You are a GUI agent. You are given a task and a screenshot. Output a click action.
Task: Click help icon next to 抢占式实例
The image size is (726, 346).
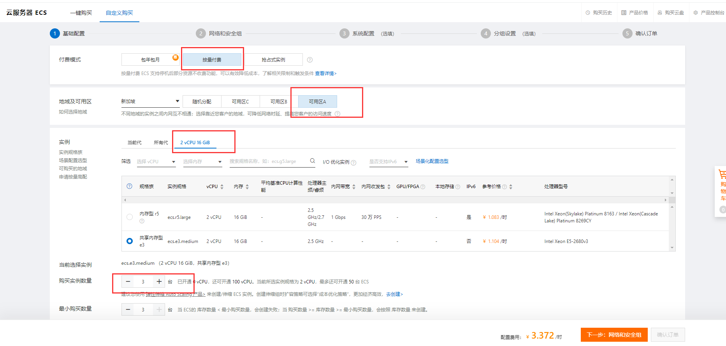[x=310, y=60]
